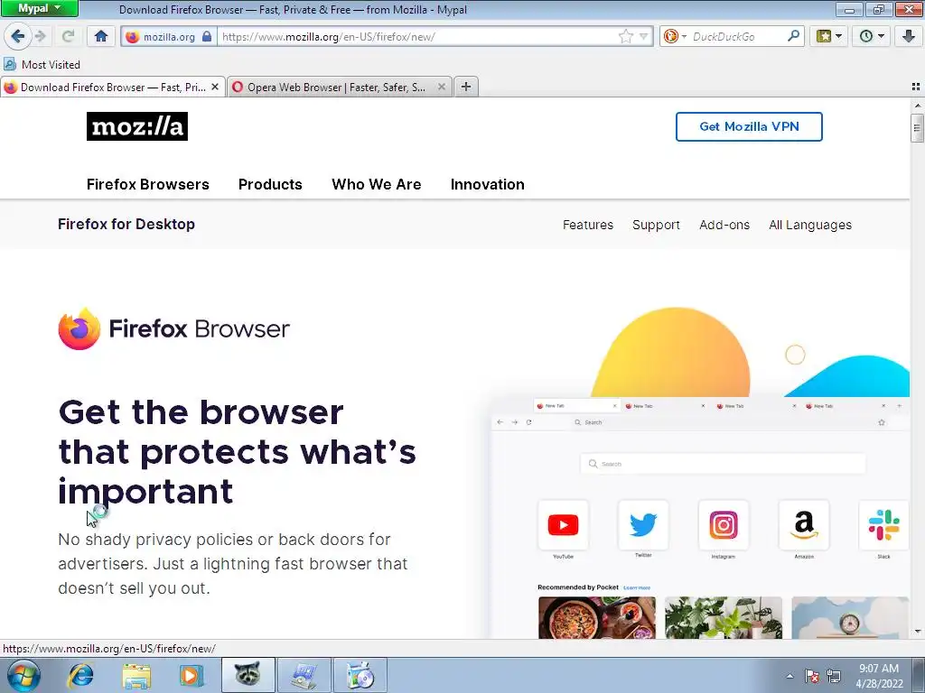Click the Get Mozilla VPN button
This screenshot has height=693, width=925.
749,126
